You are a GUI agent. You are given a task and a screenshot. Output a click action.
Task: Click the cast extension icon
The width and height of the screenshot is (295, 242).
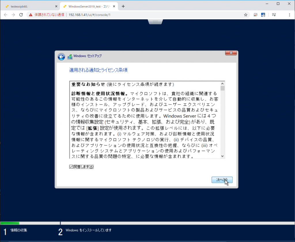[255, 15]
